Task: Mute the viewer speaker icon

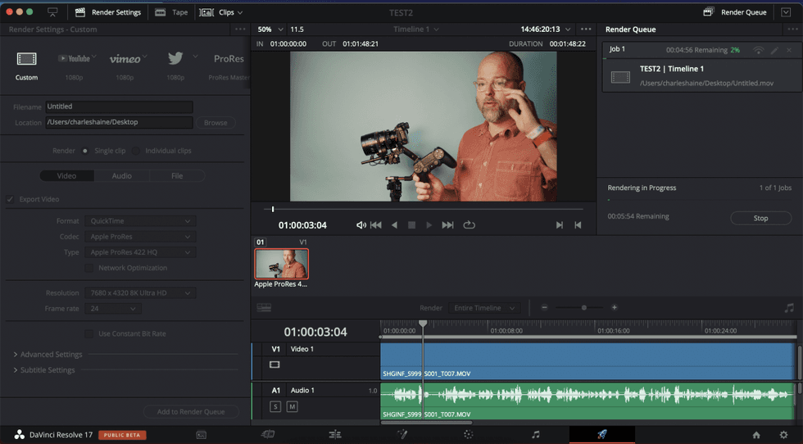Action: [x=361, y=224]
